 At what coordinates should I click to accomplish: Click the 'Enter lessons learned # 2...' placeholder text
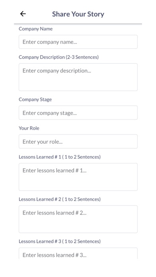tap(55, 213)
